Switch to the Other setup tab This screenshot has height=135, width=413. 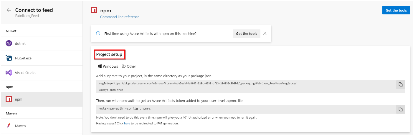(129, 66)
